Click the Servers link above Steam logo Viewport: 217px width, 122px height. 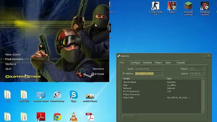tap(98, 69)
